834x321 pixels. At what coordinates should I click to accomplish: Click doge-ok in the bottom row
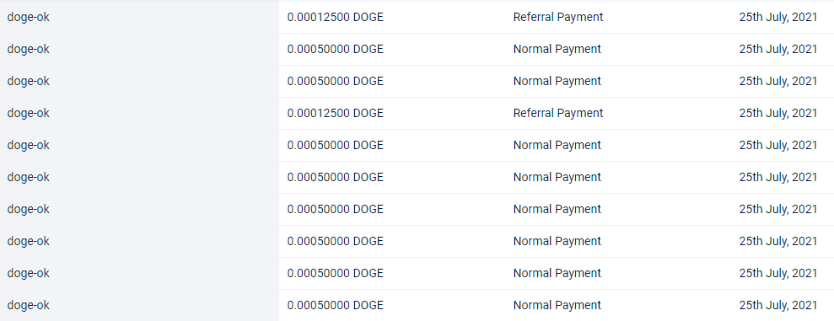pos(28,305)
